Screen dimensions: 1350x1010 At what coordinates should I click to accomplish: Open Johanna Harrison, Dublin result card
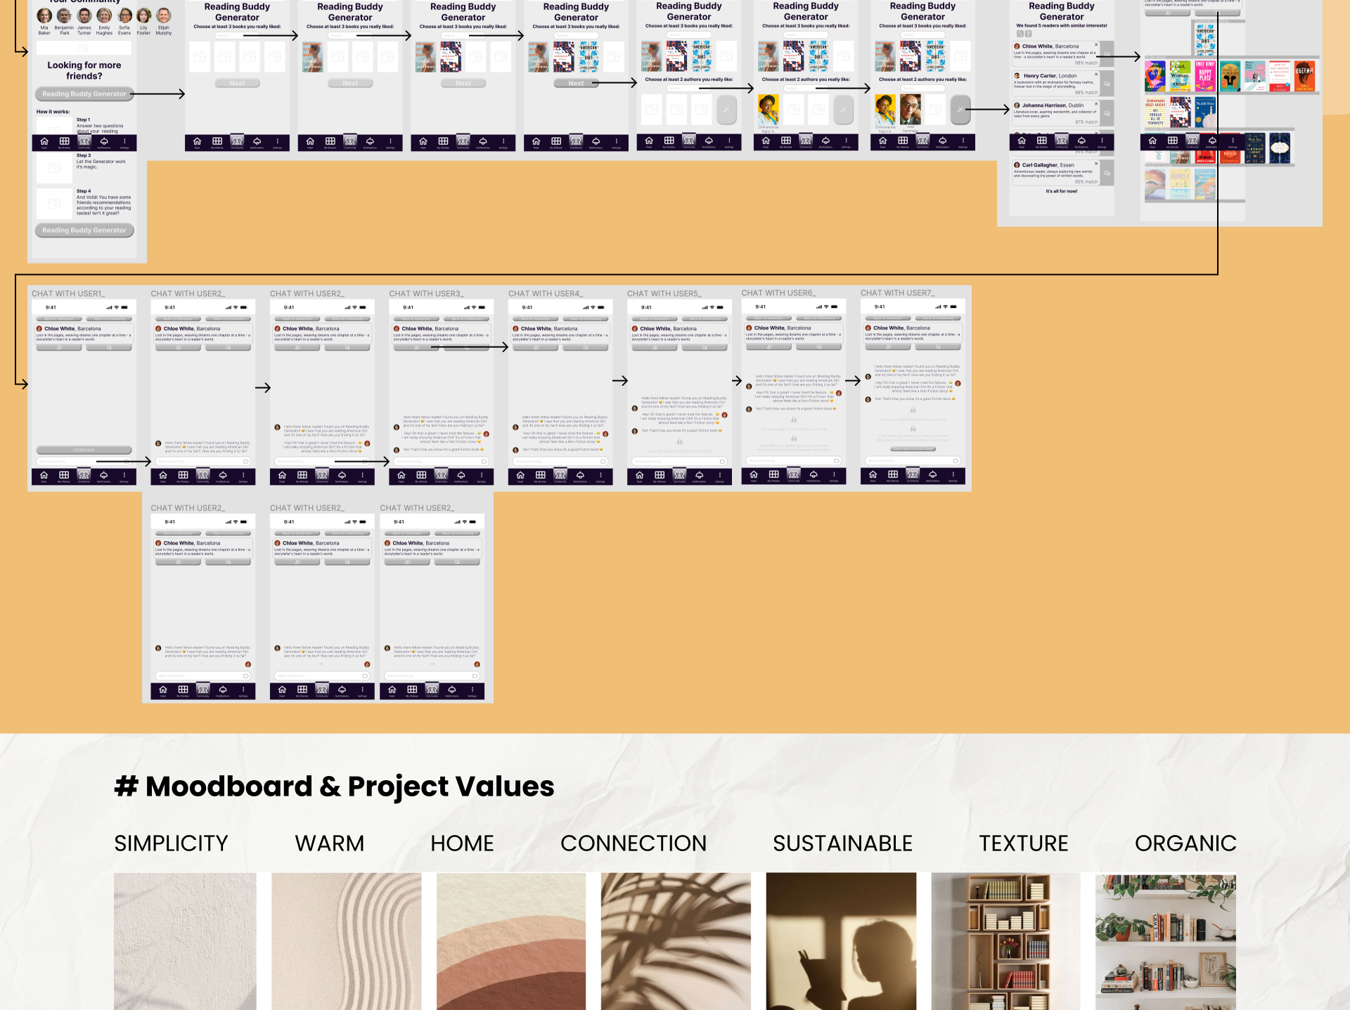coord(1055,113)
